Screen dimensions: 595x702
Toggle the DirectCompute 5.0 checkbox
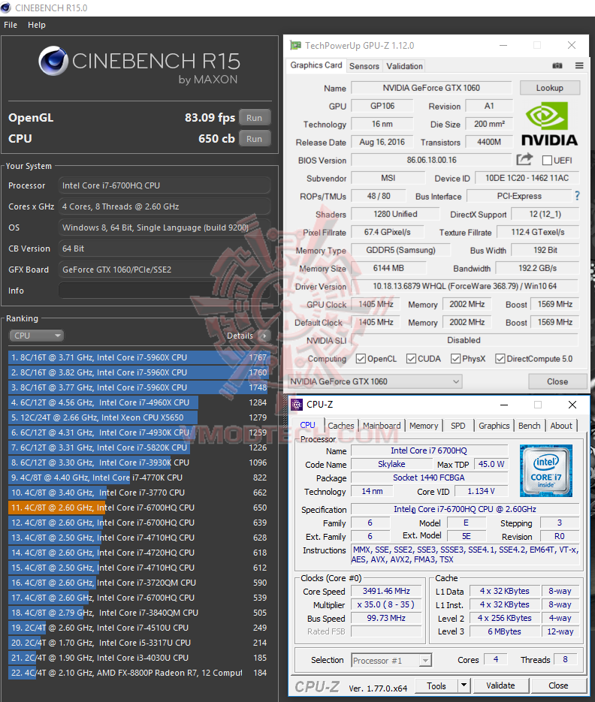[x=500, y=359]
